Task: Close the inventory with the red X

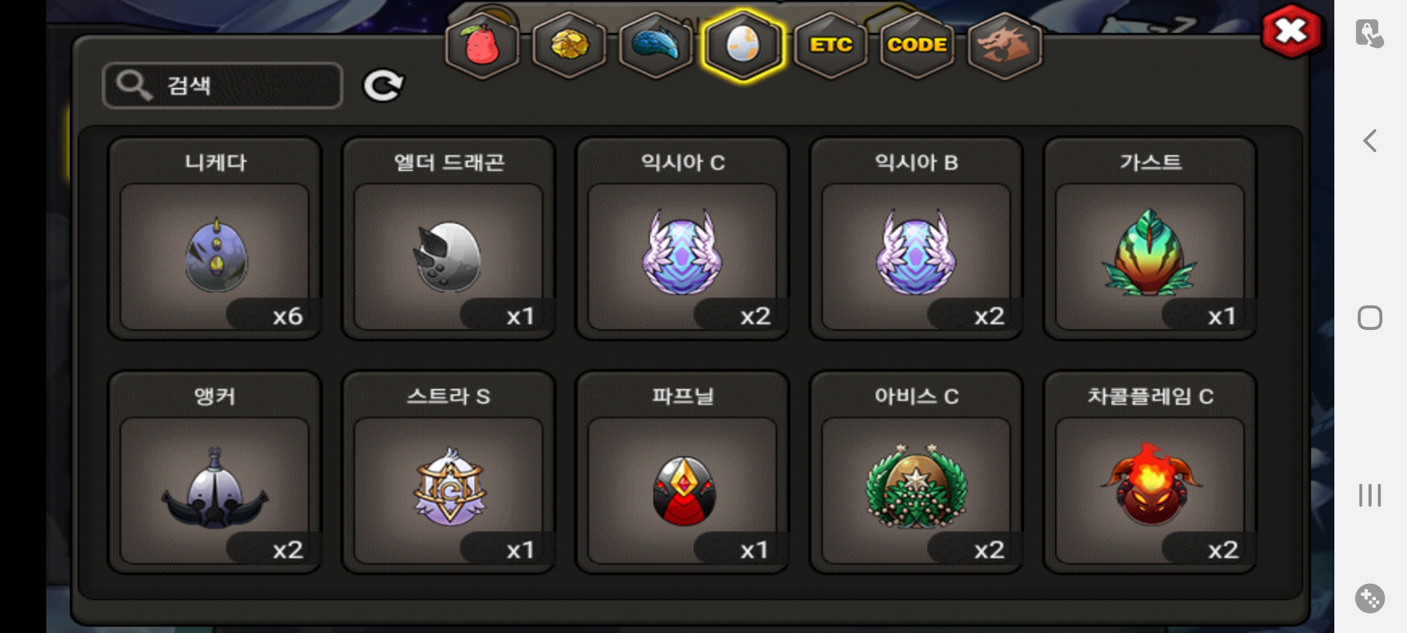Action: click(x=1292, y=32)
